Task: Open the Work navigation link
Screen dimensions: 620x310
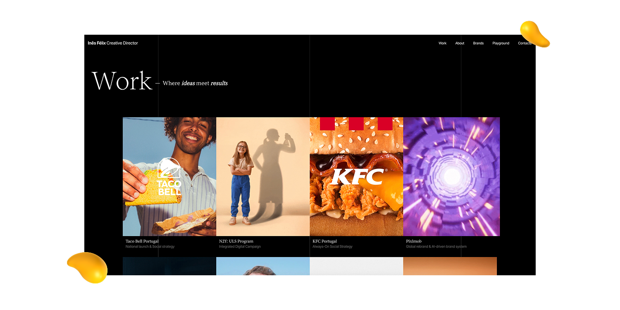Action: click(442, 43)
